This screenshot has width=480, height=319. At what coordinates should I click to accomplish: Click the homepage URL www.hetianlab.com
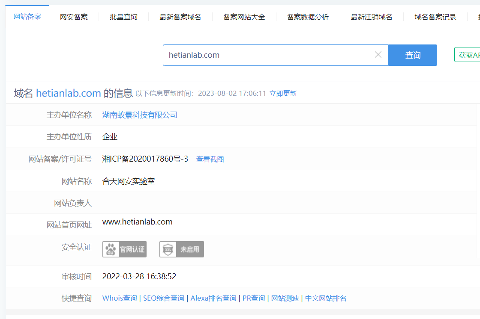coord(138,222)
